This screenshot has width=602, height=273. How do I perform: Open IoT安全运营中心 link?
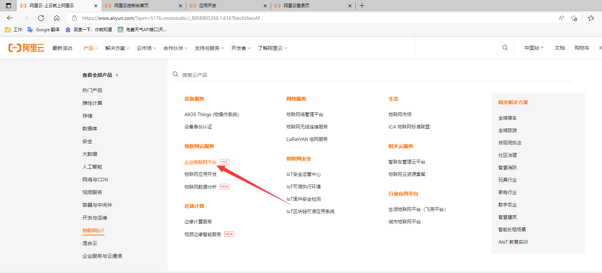tap(303, 174)
